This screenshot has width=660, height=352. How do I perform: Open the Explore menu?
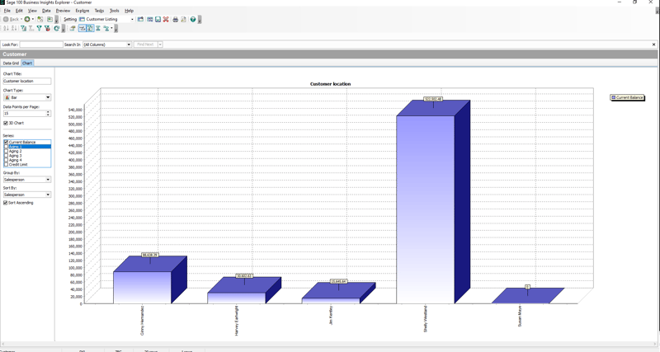(82, 11)
